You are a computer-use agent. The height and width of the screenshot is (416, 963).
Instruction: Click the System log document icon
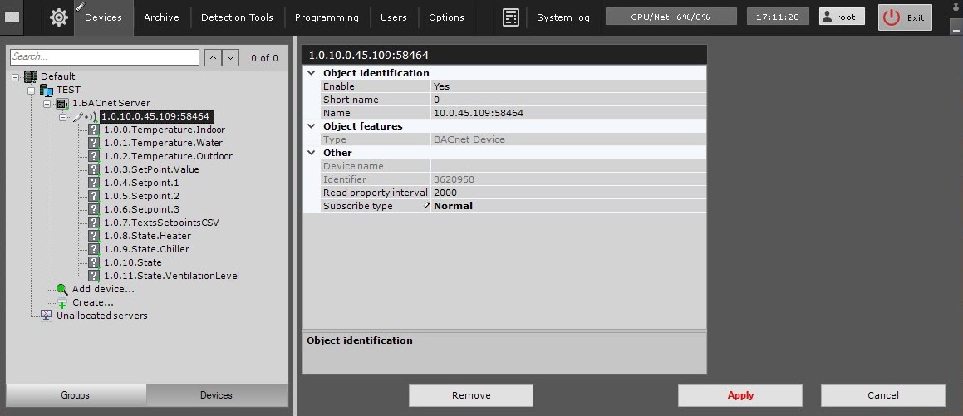click(x=511, y=17)
